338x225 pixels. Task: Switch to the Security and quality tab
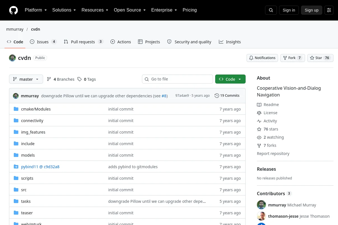[189, 42]
